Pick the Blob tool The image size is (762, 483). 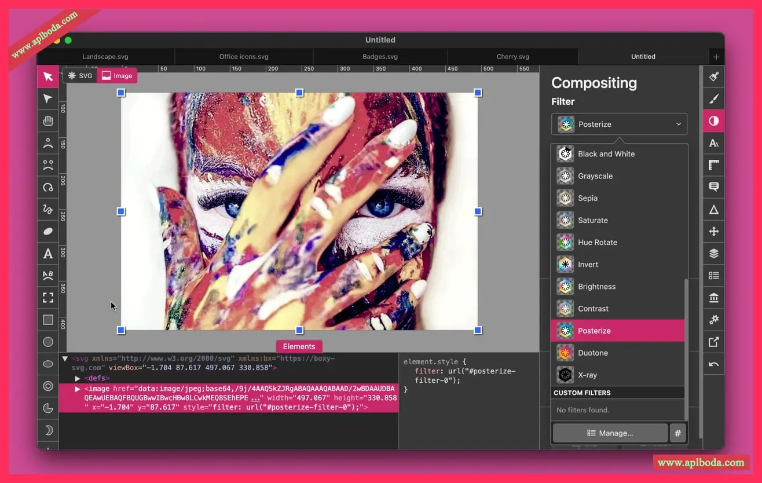(x=48, y=232)
